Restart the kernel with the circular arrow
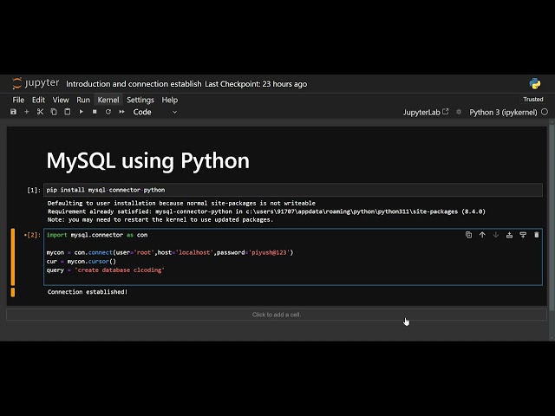The height and width of the screenshot is (416, 555). (108, 112)
